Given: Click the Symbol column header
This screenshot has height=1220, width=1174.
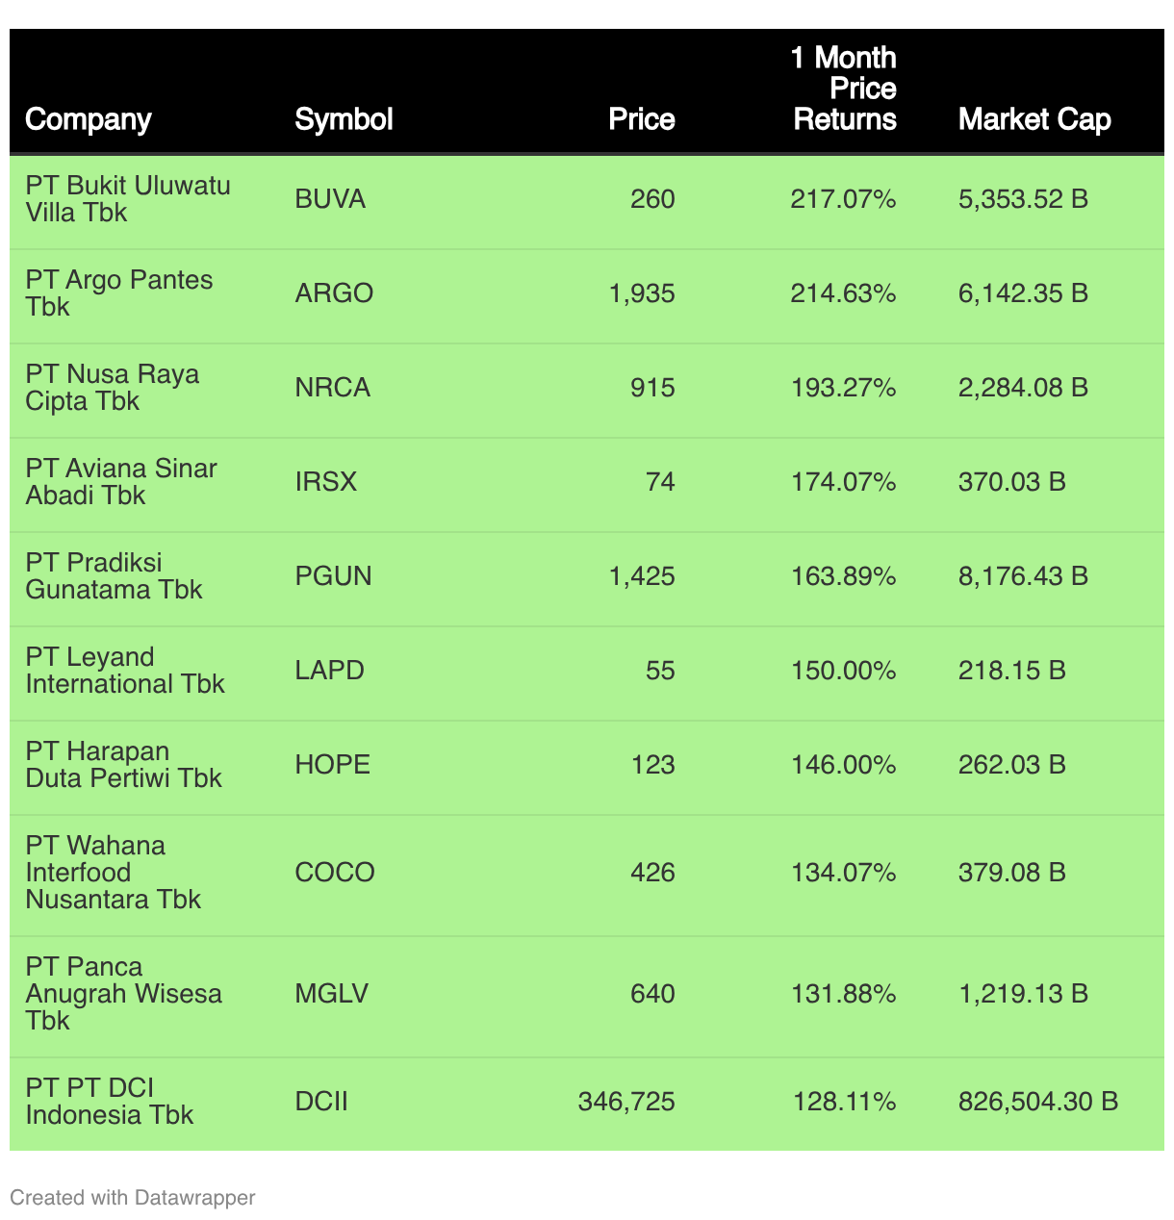Looking at the screenshot, I should click(x=344, y=119).
